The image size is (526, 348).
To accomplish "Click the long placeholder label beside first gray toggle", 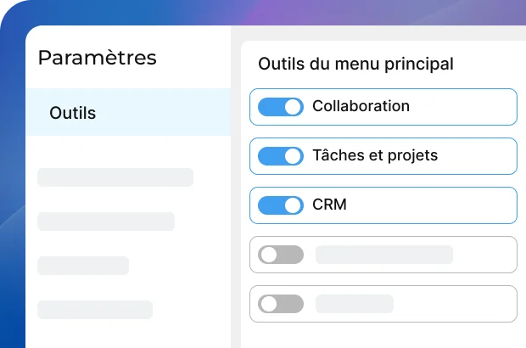I will coord(383,255).
